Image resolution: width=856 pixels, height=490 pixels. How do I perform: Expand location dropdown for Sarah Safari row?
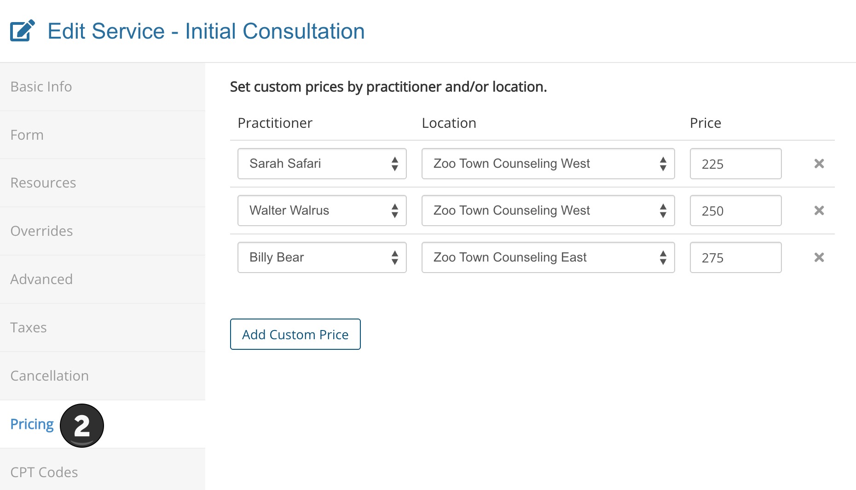pyautogui.click(x=548, y=164)
